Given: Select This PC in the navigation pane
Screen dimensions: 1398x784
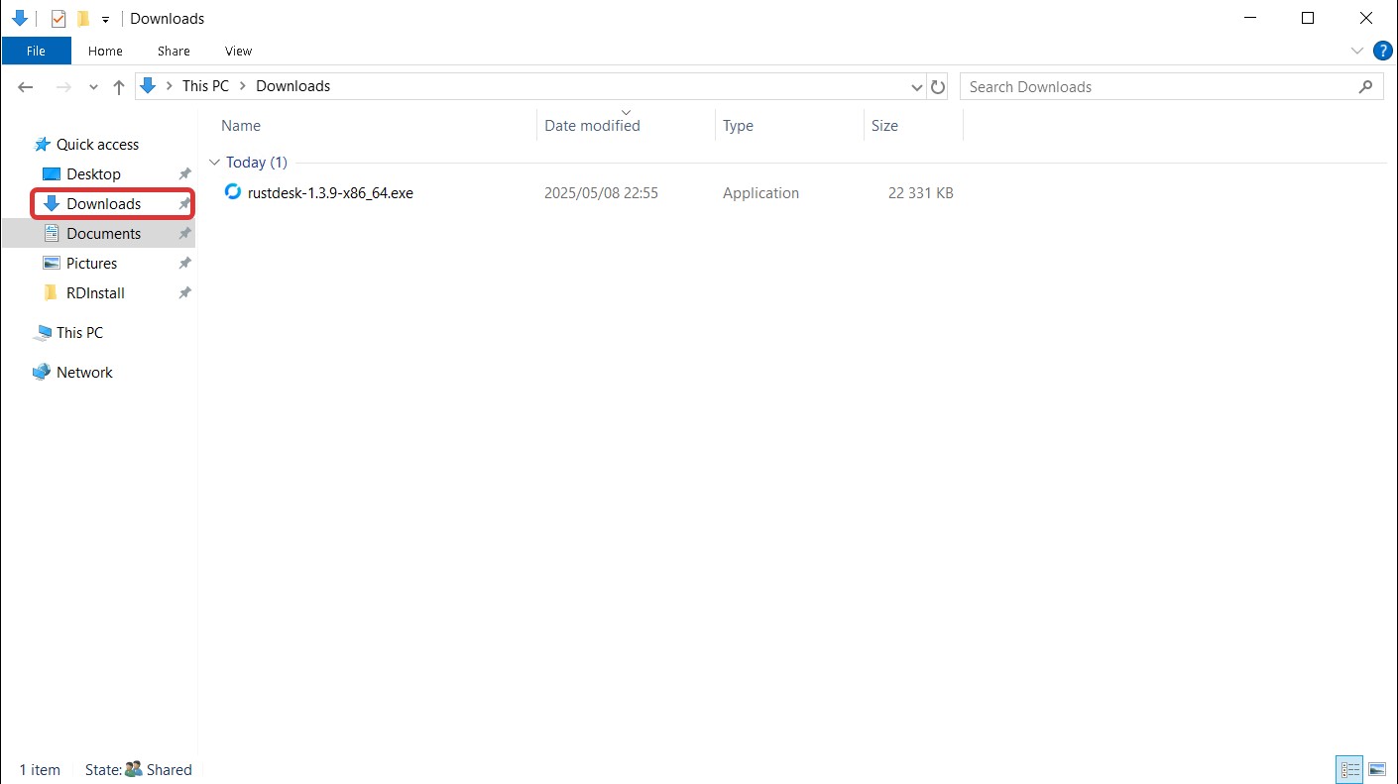Looking at the screenshot, I should [79, 332].
